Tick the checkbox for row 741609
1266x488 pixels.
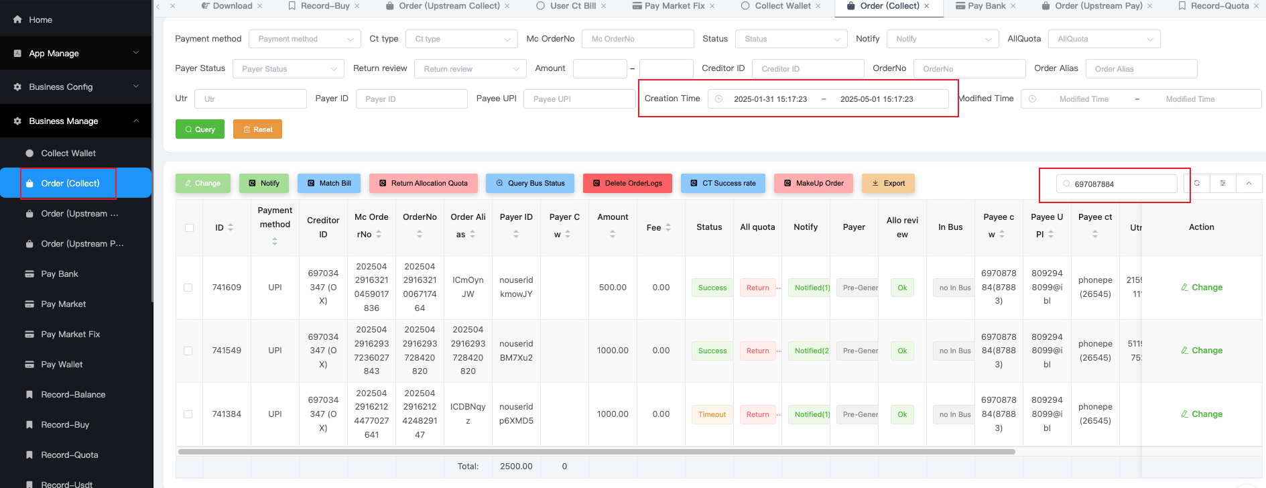point(188,288)
